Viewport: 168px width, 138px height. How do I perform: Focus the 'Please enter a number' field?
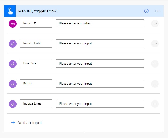(100, 23)
